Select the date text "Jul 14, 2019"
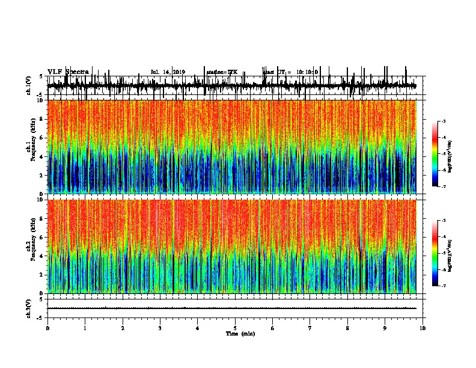This screenshot has width=476, height=368. tap(168, 72)
